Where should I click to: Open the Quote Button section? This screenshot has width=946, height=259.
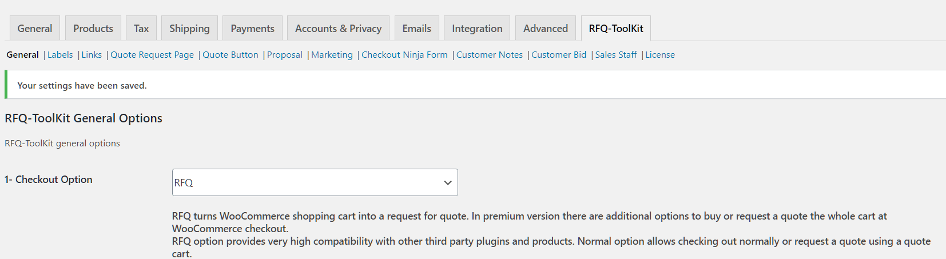[x=230, y=55]
